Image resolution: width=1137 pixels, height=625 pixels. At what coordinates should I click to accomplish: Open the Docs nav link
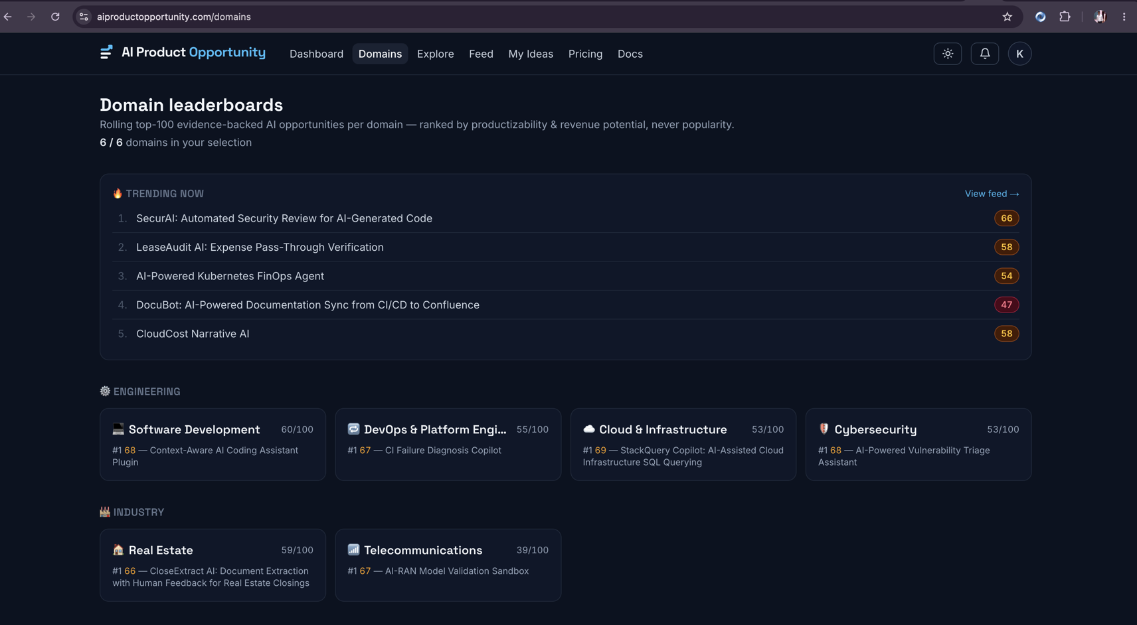click(x=630, y=54)
